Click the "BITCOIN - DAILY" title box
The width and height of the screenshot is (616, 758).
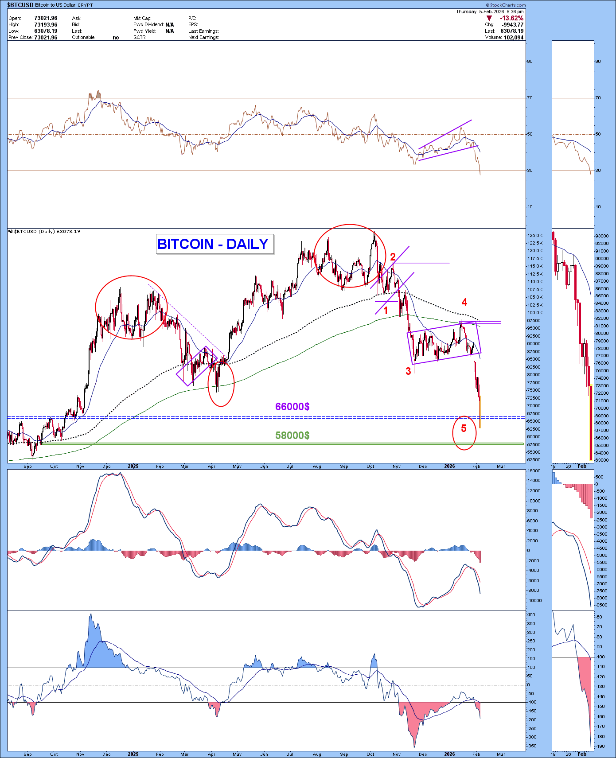214,244
